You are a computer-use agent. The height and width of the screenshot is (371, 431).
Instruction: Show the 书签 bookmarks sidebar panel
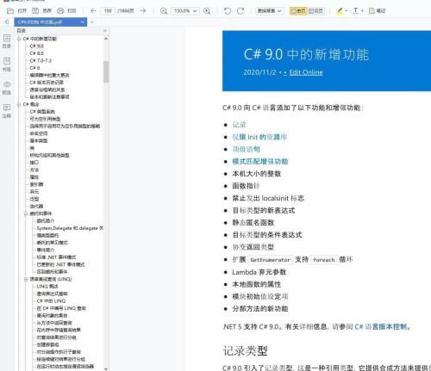coord(7,64)
